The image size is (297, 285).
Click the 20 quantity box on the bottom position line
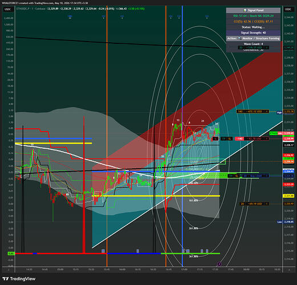[242, 203]
